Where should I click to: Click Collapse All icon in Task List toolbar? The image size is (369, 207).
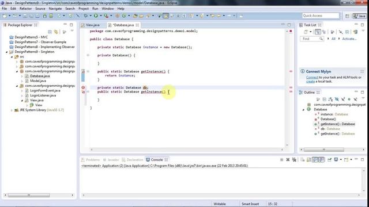[x=347, y=32]
